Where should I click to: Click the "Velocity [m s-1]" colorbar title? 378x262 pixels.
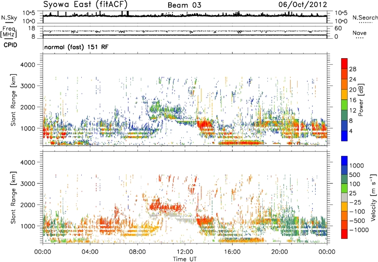point(373,197)
